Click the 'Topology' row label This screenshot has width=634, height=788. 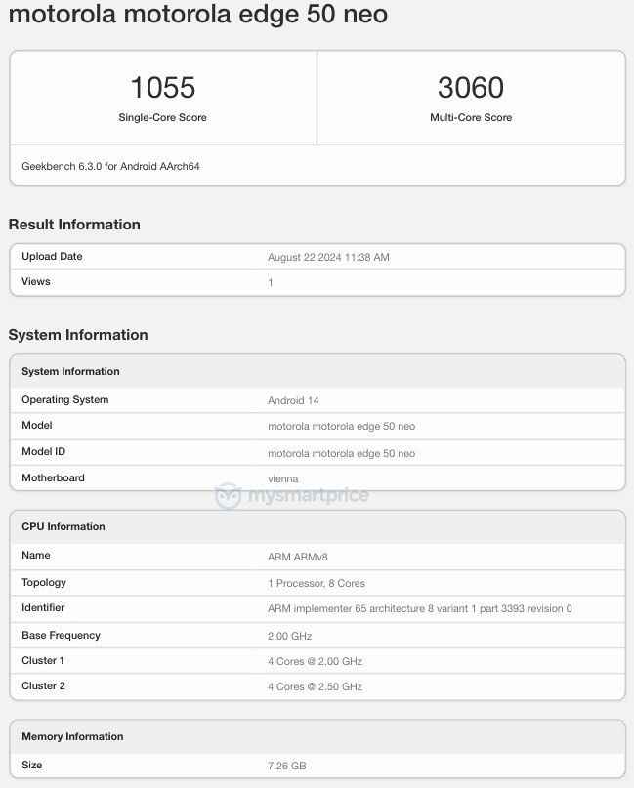click(x=44, y=583)
